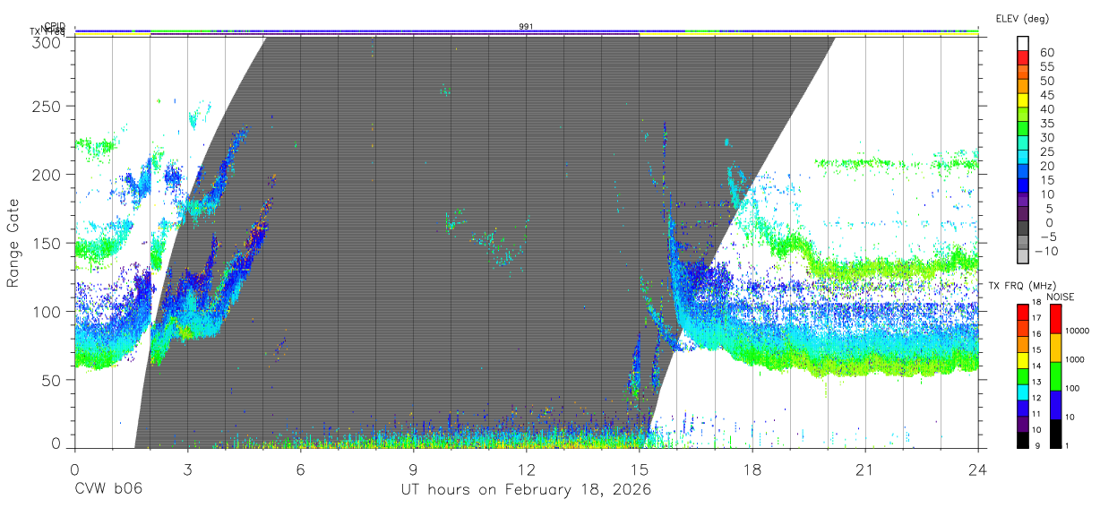
Task: Click 'UT hours on February 18, 2026' axis title
Action: 526,490
